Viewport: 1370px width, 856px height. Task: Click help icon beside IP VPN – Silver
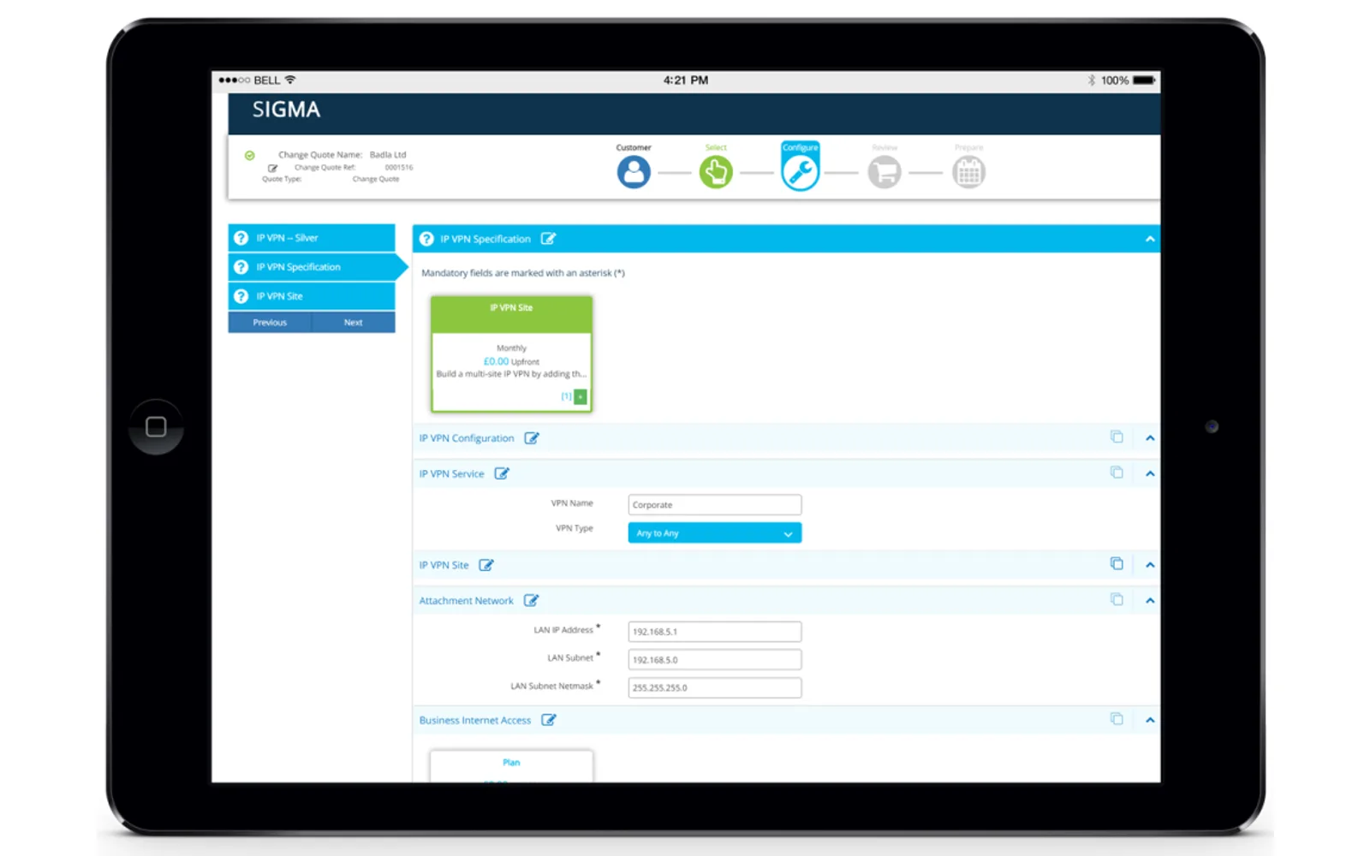click(241, 238)
